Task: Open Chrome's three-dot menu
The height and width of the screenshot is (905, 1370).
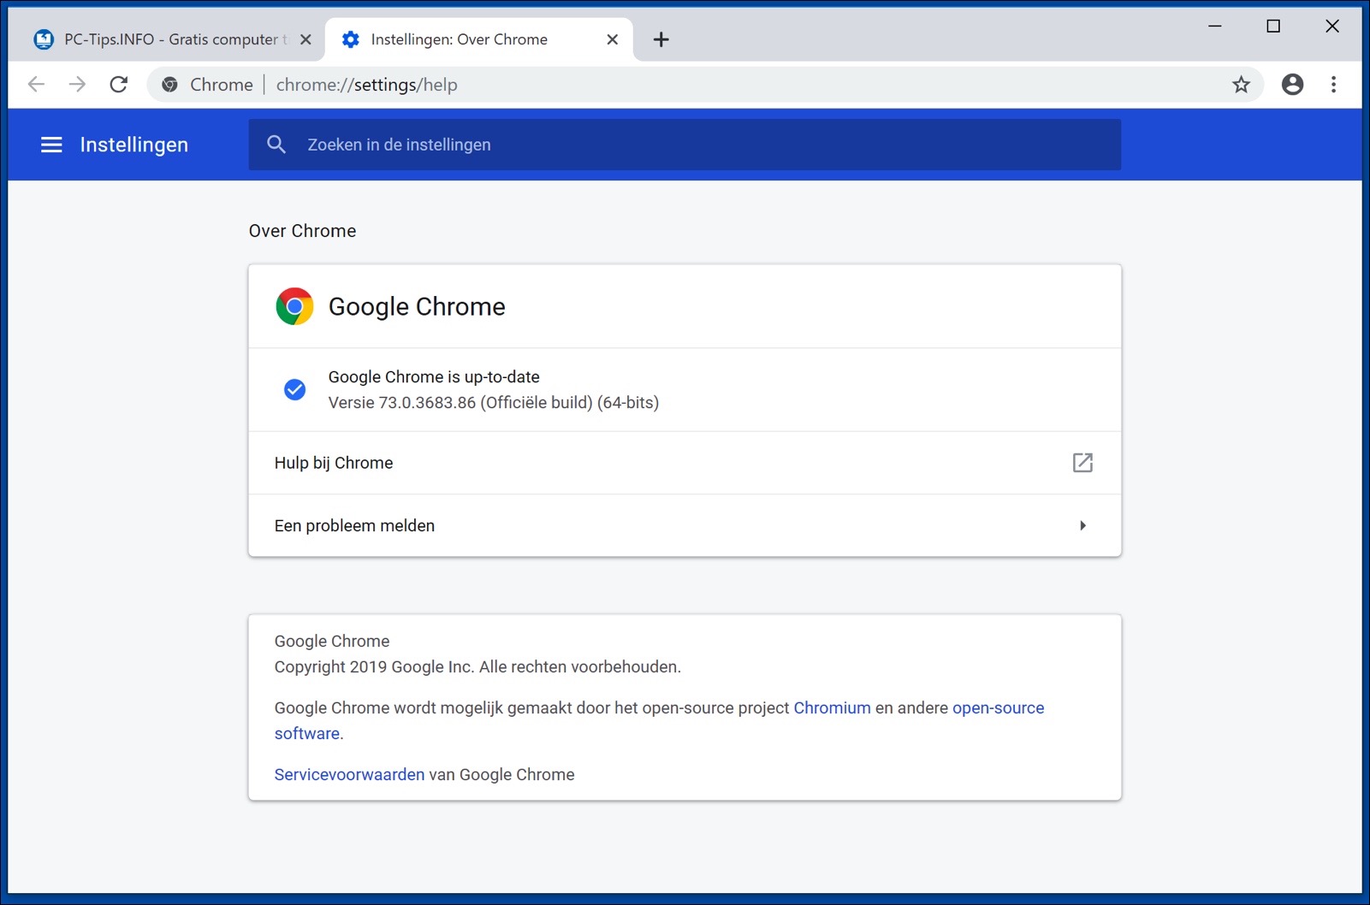Action: click(x=1333, y=84)
